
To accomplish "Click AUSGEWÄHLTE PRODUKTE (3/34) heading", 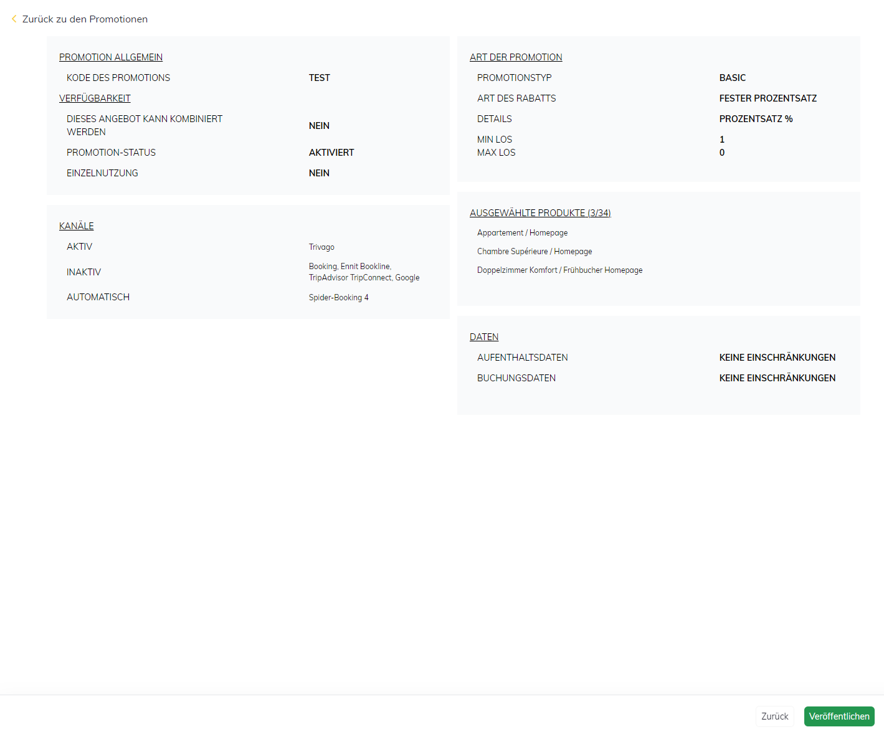I will [540, 213].
